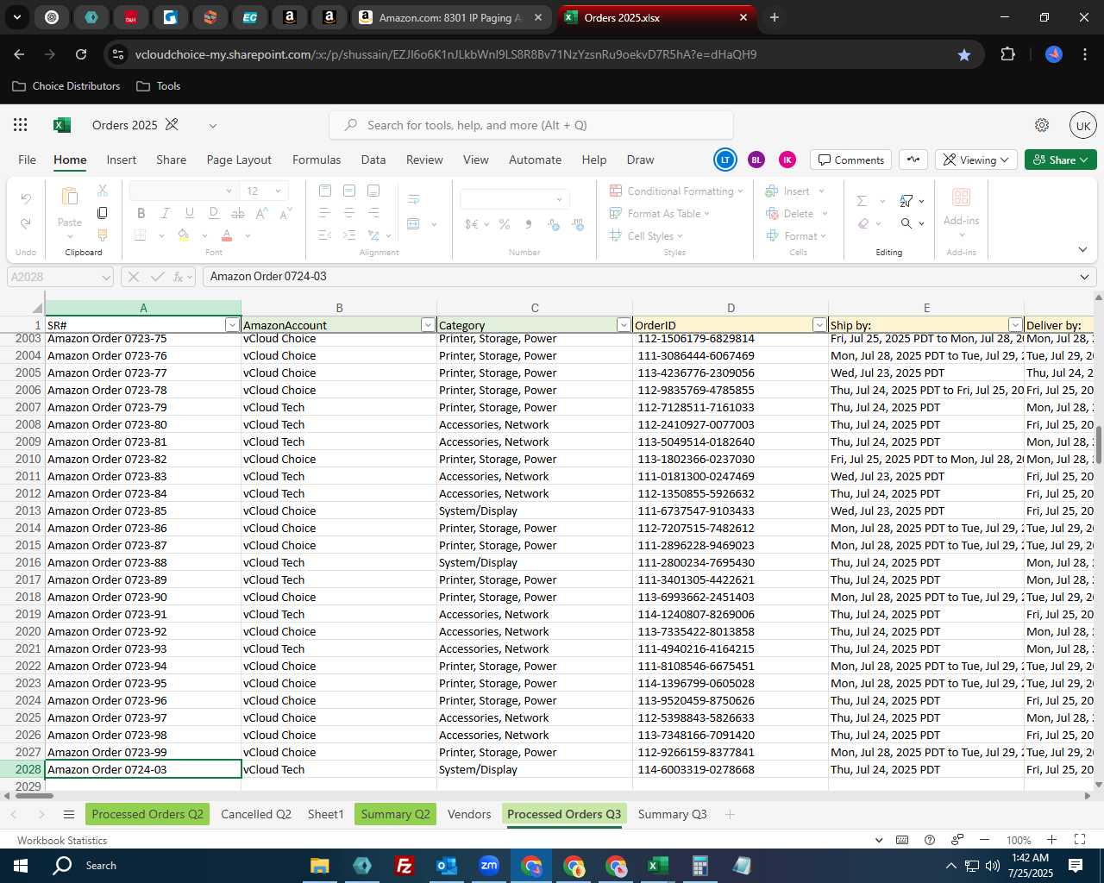Open the browser Extensions puzzle icon
The height and width of the screenshot is (883, 1104).
tap(1007, 54)
